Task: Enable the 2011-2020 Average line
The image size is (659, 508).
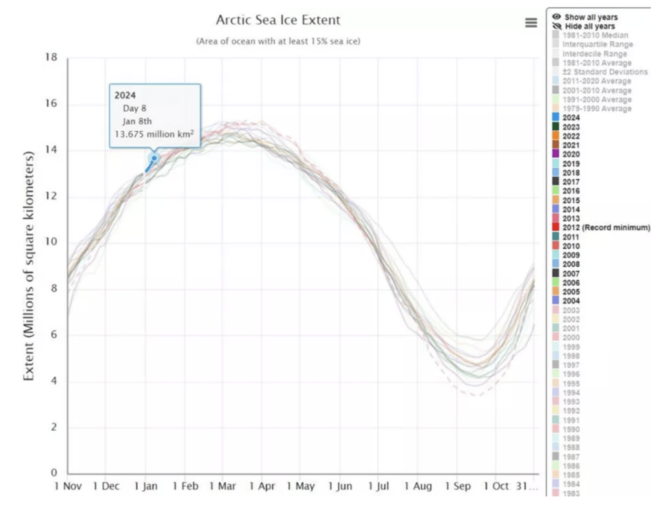Action: coord(597,81)
